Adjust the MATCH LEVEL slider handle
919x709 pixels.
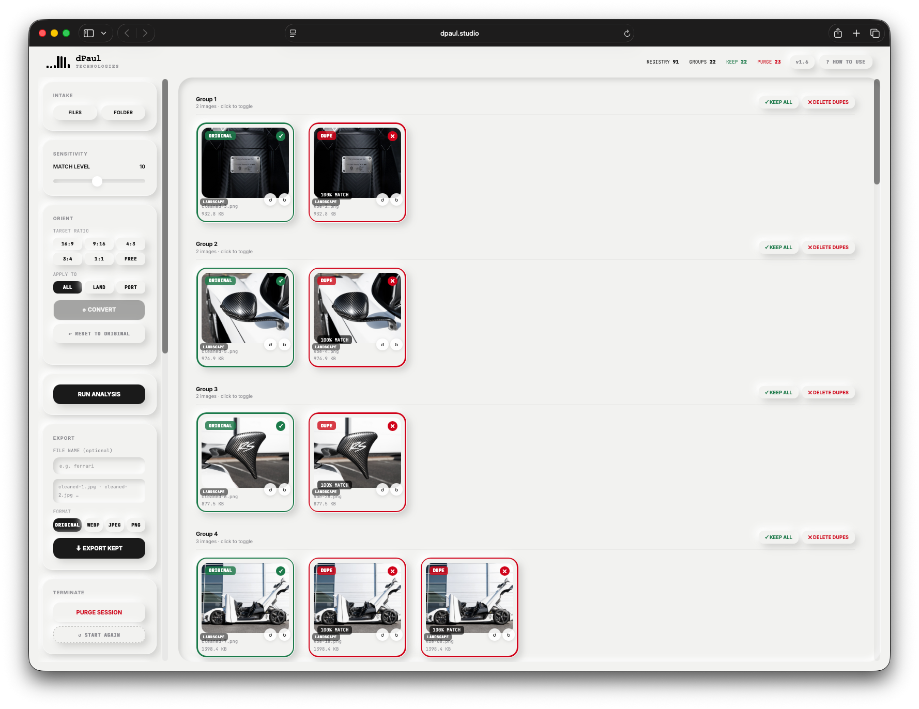coord(97,181)
